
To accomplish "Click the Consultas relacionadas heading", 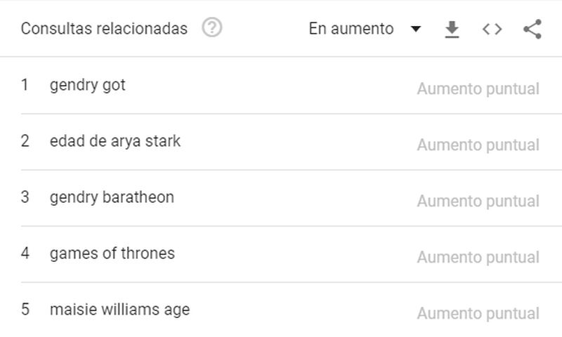I will [104, 29].
